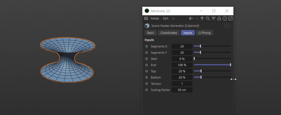281x115 pixels.
Task: Click the circular target mode icon
Action: click(225, 18)
